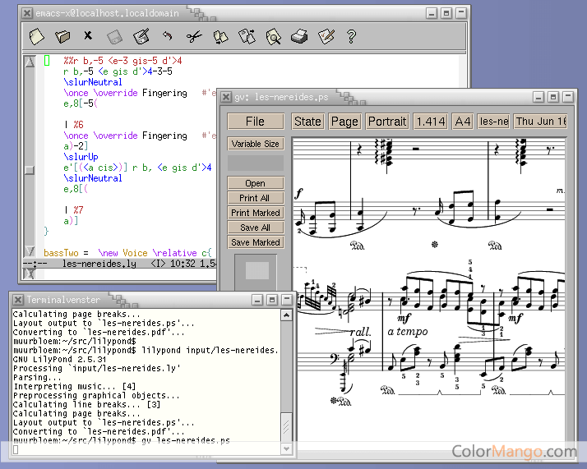
Task: Click the Save Marked button in gv
Action: point(256,242)
